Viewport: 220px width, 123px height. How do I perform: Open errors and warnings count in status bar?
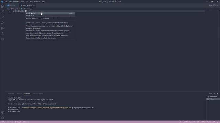[18, 122]
